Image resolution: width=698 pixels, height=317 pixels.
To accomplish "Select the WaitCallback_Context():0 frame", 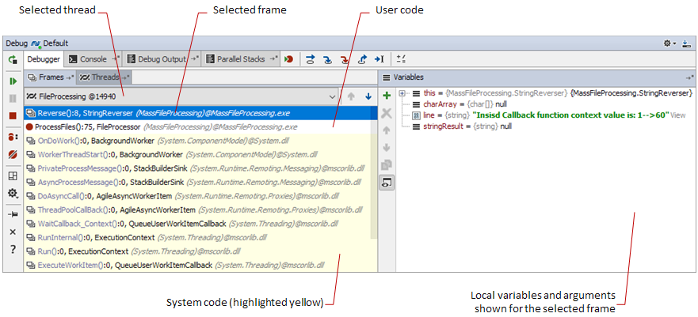I will (x=197, y=223).
